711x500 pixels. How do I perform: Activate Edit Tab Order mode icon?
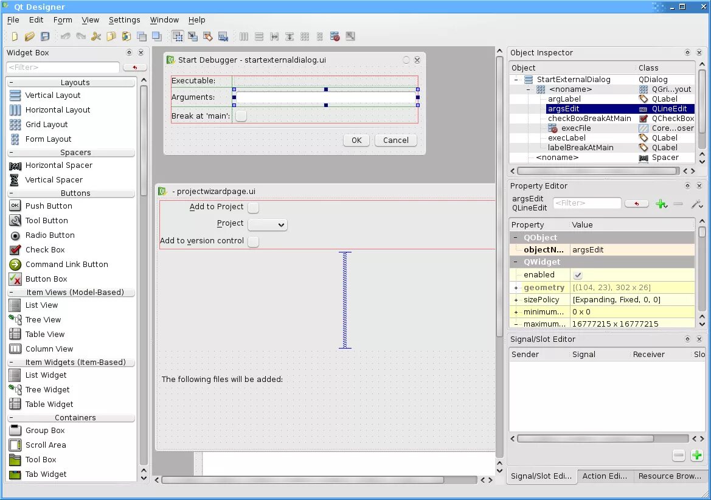pos(223,36)
